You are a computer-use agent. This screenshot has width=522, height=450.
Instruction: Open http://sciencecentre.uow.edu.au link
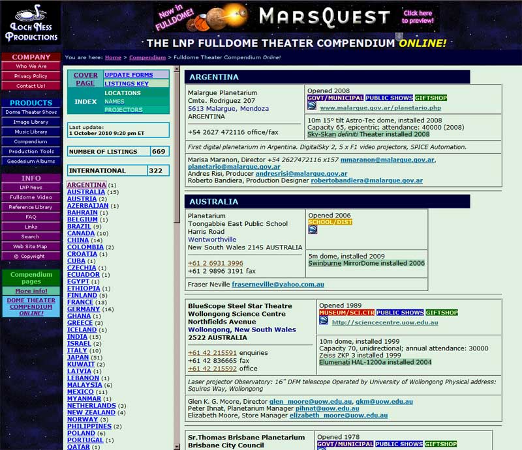385,322
